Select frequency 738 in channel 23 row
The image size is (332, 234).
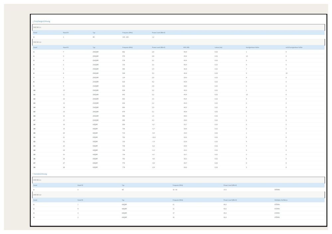coord(124,146)
